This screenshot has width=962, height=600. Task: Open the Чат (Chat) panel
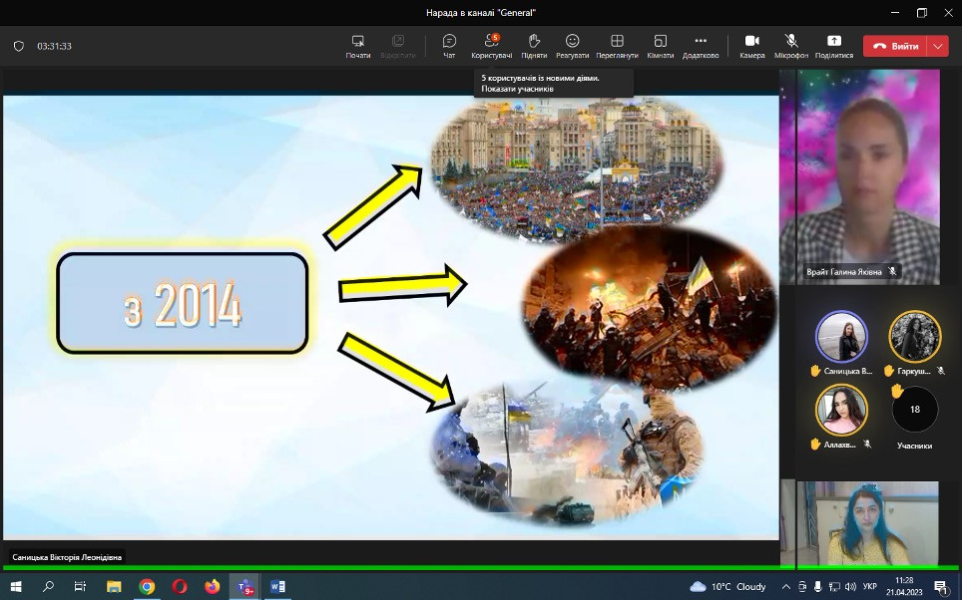point(449,45)
